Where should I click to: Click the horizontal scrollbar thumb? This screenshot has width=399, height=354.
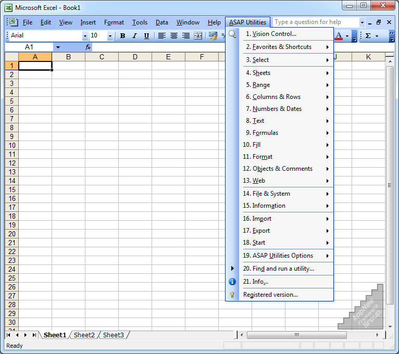pyautogui.click(x=297, y=335)
